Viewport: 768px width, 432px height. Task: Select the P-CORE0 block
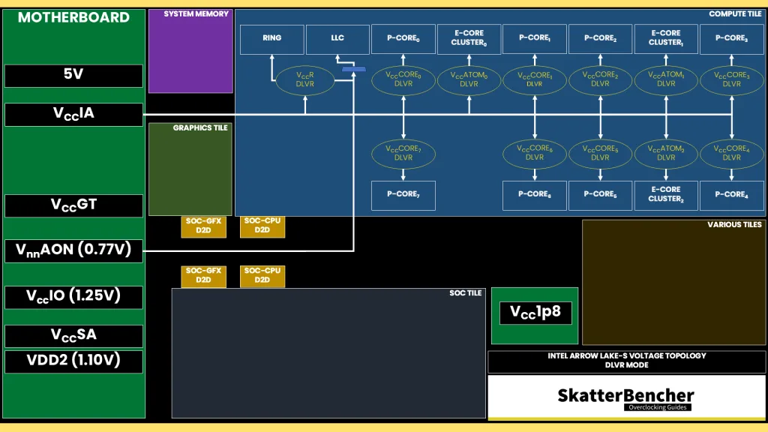coord(403,39)
